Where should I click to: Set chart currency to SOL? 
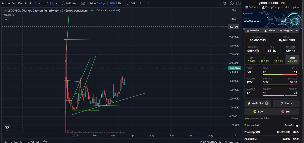(x=120, y=3)
